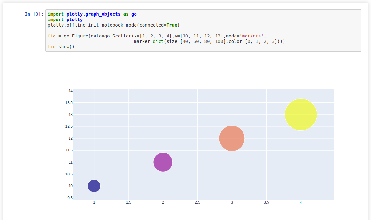Click the yellow marker color fill
This screenshot has width=371, height=220.
(x=301, y=114)
